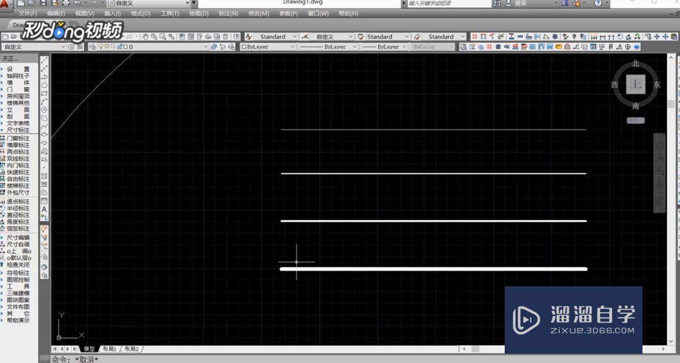Open the Standard multileader style dropdown
The width and height of the screenshot is (680, 363).
click(444, 37)
